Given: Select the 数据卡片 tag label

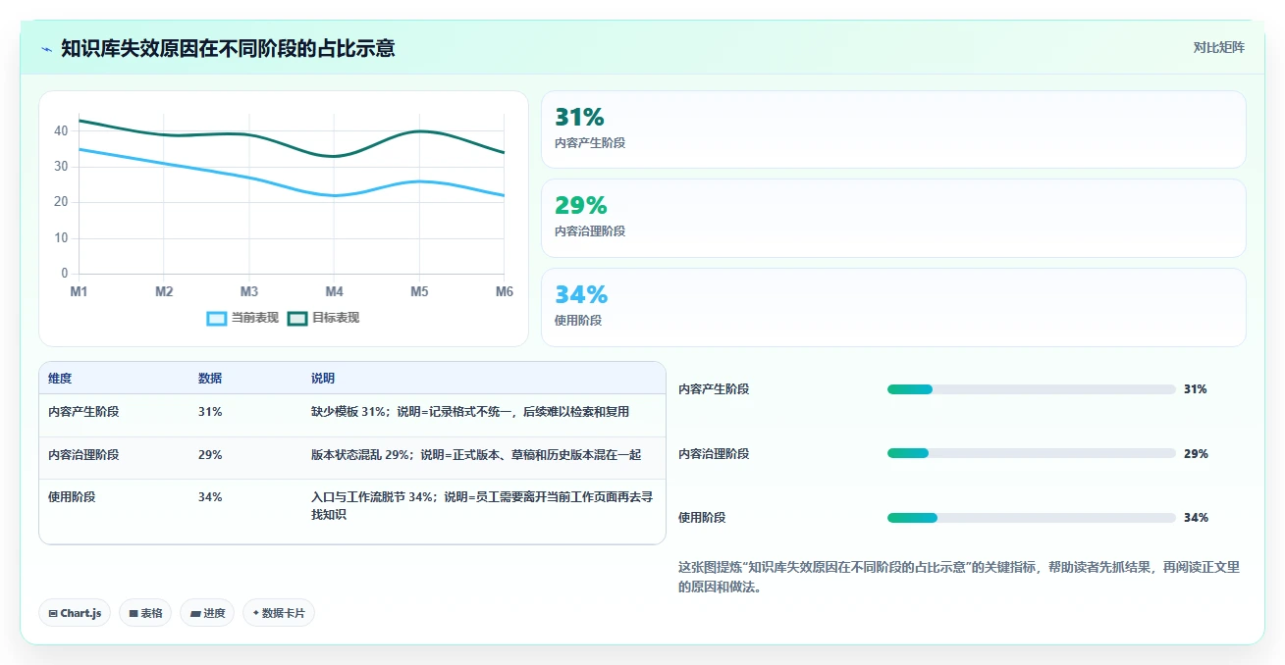Looking at the screenshot, I should click(x=284, y=613).
